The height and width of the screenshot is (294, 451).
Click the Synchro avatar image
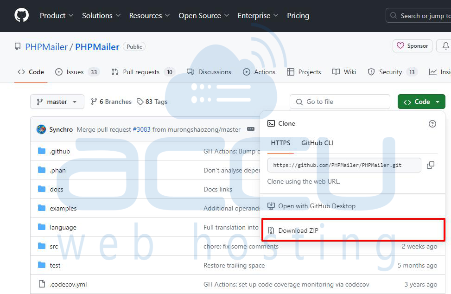tap(41, 129)
